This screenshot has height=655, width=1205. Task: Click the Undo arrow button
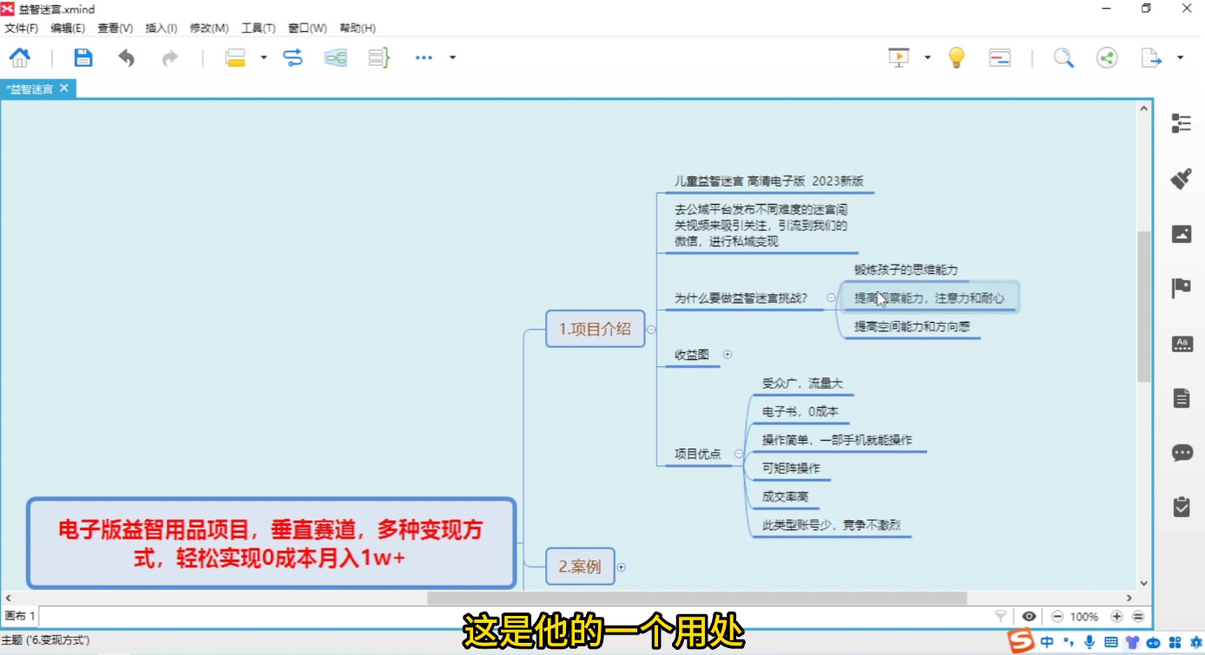(126, 56)
